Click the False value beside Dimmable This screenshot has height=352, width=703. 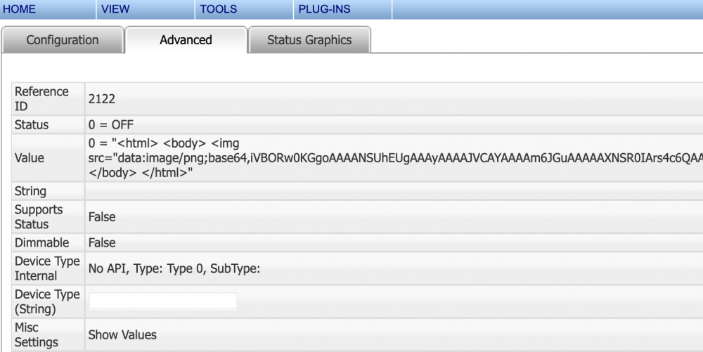click(102, 242)
